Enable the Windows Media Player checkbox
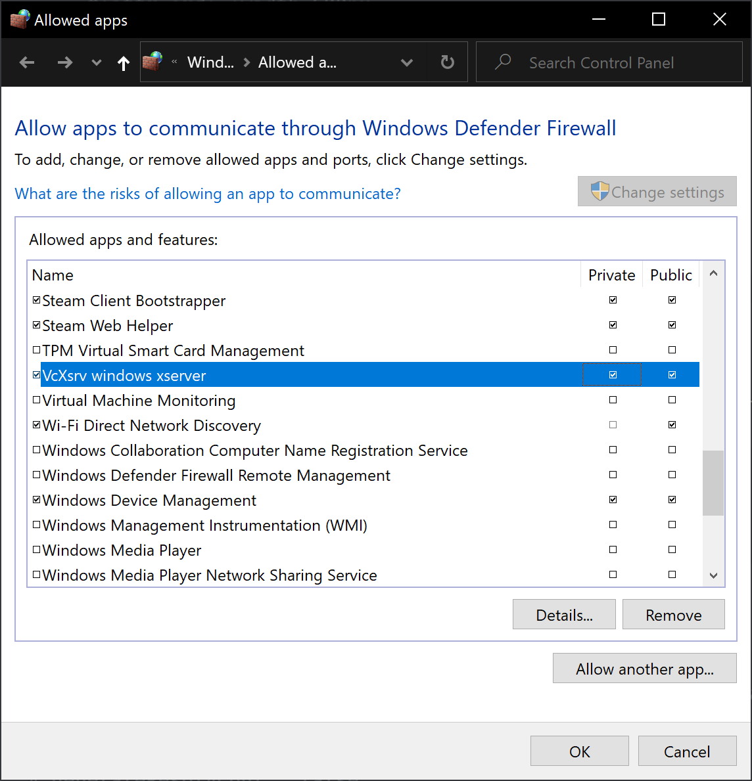Viewport: 752px width, 781px height. point(37,550)
